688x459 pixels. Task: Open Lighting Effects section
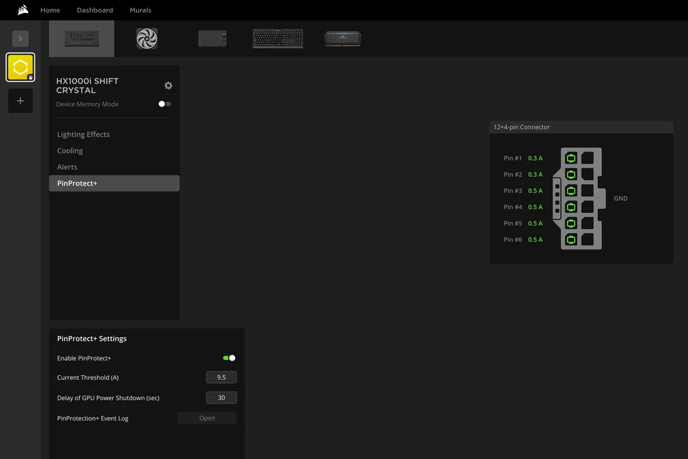tap(83, 135)
